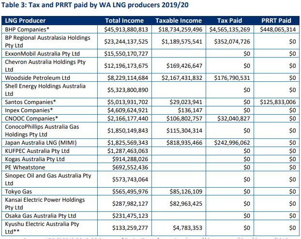301x239 pixels.
Task: Click CNOOC taxable income $106,802,757
Action: (184, 119)
